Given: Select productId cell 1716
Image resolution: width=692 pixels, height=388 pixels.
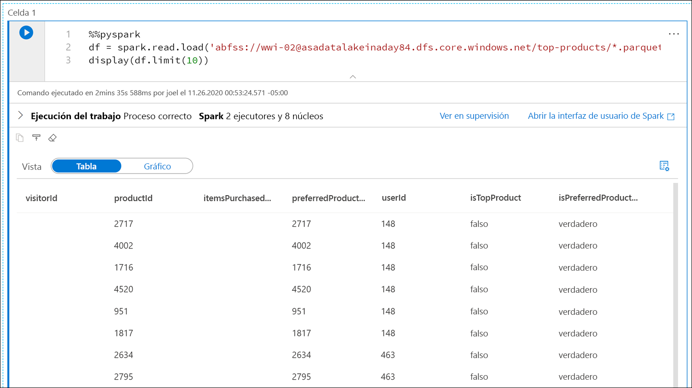Looking at the screenshot, I should pos(123,267).
